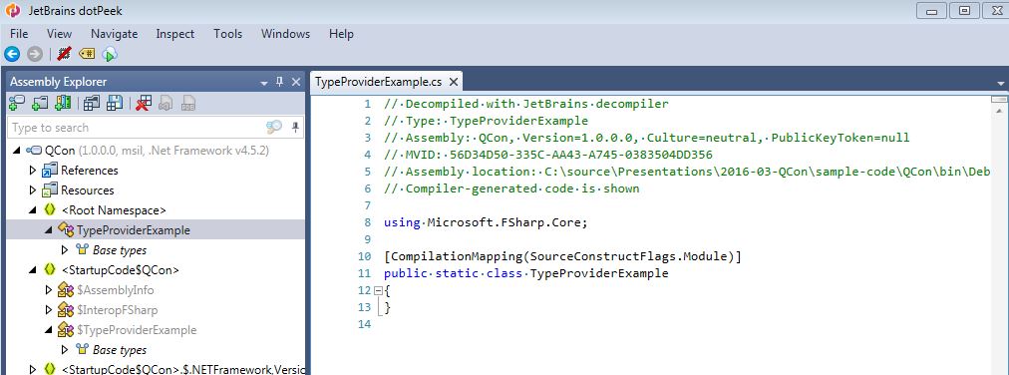Viewport: 1009px width, 375px height.
Task: Close the TypeProviderExample.cs tab
Action: point(454,82)
